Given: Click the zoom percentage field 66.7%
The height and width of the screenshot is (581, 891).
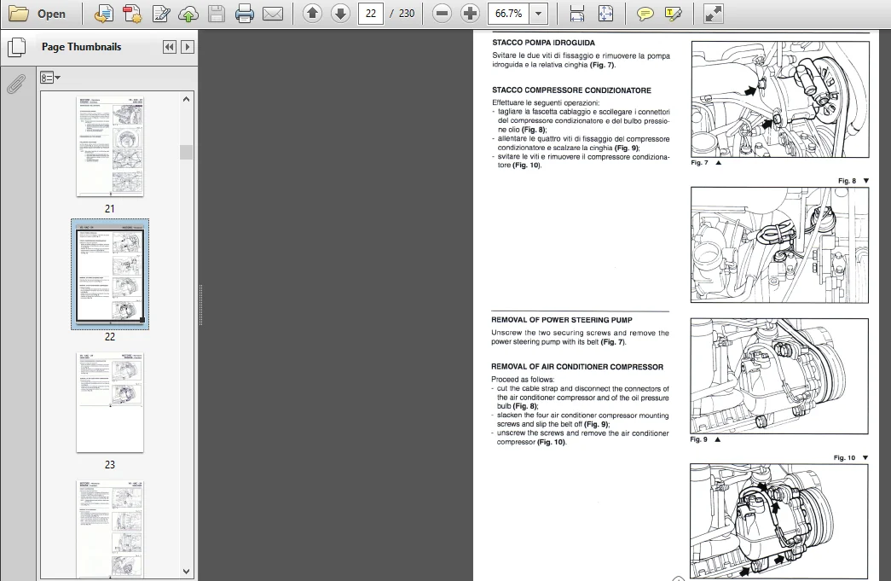Looking at the screenshot, I should tap(508, 14).
